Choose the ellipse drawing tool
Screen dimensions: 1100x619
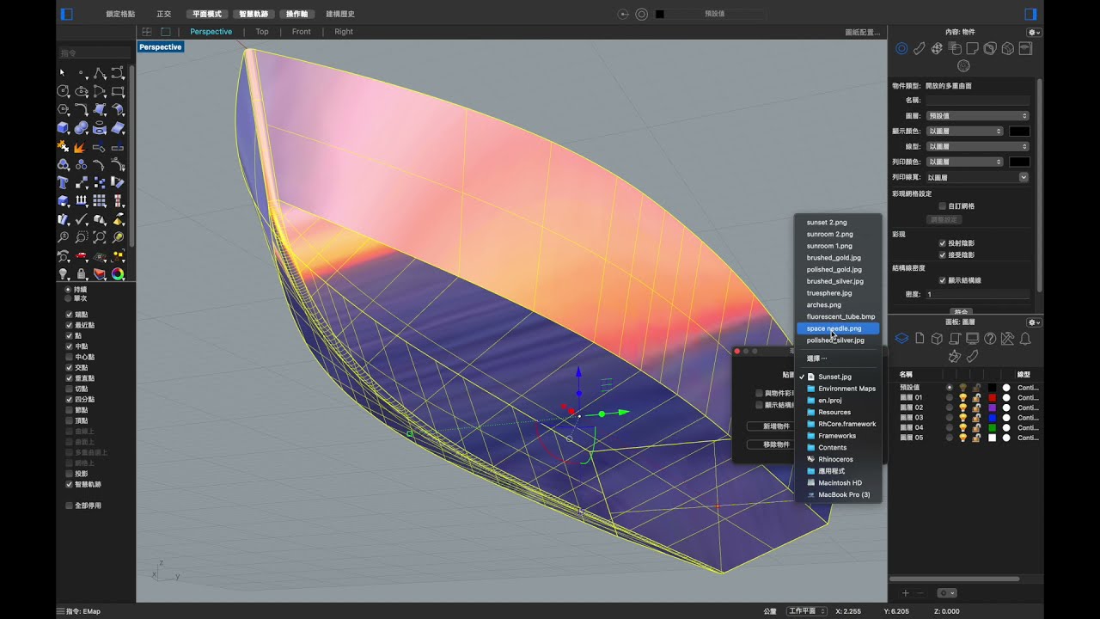(x=82, y=90)
